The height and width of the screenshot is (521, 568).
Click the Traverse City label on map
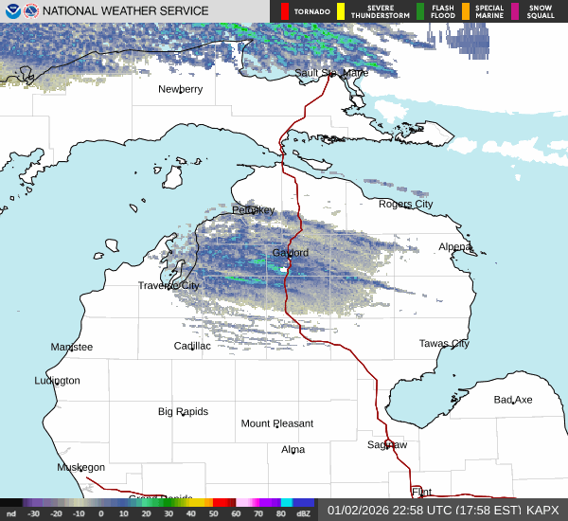(169, 285)
